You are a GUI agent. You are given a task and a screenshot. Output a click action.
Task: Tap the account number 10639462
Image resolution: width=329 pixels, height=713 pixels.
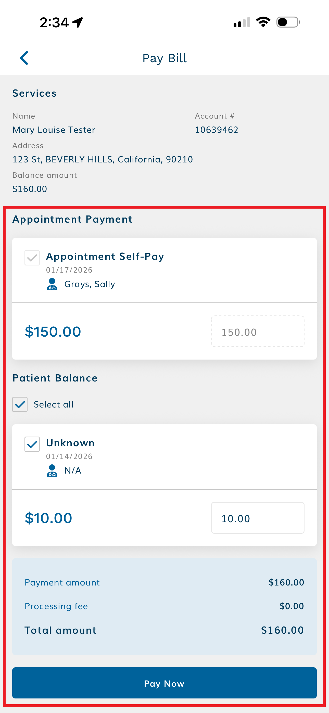tap(217, 130)
